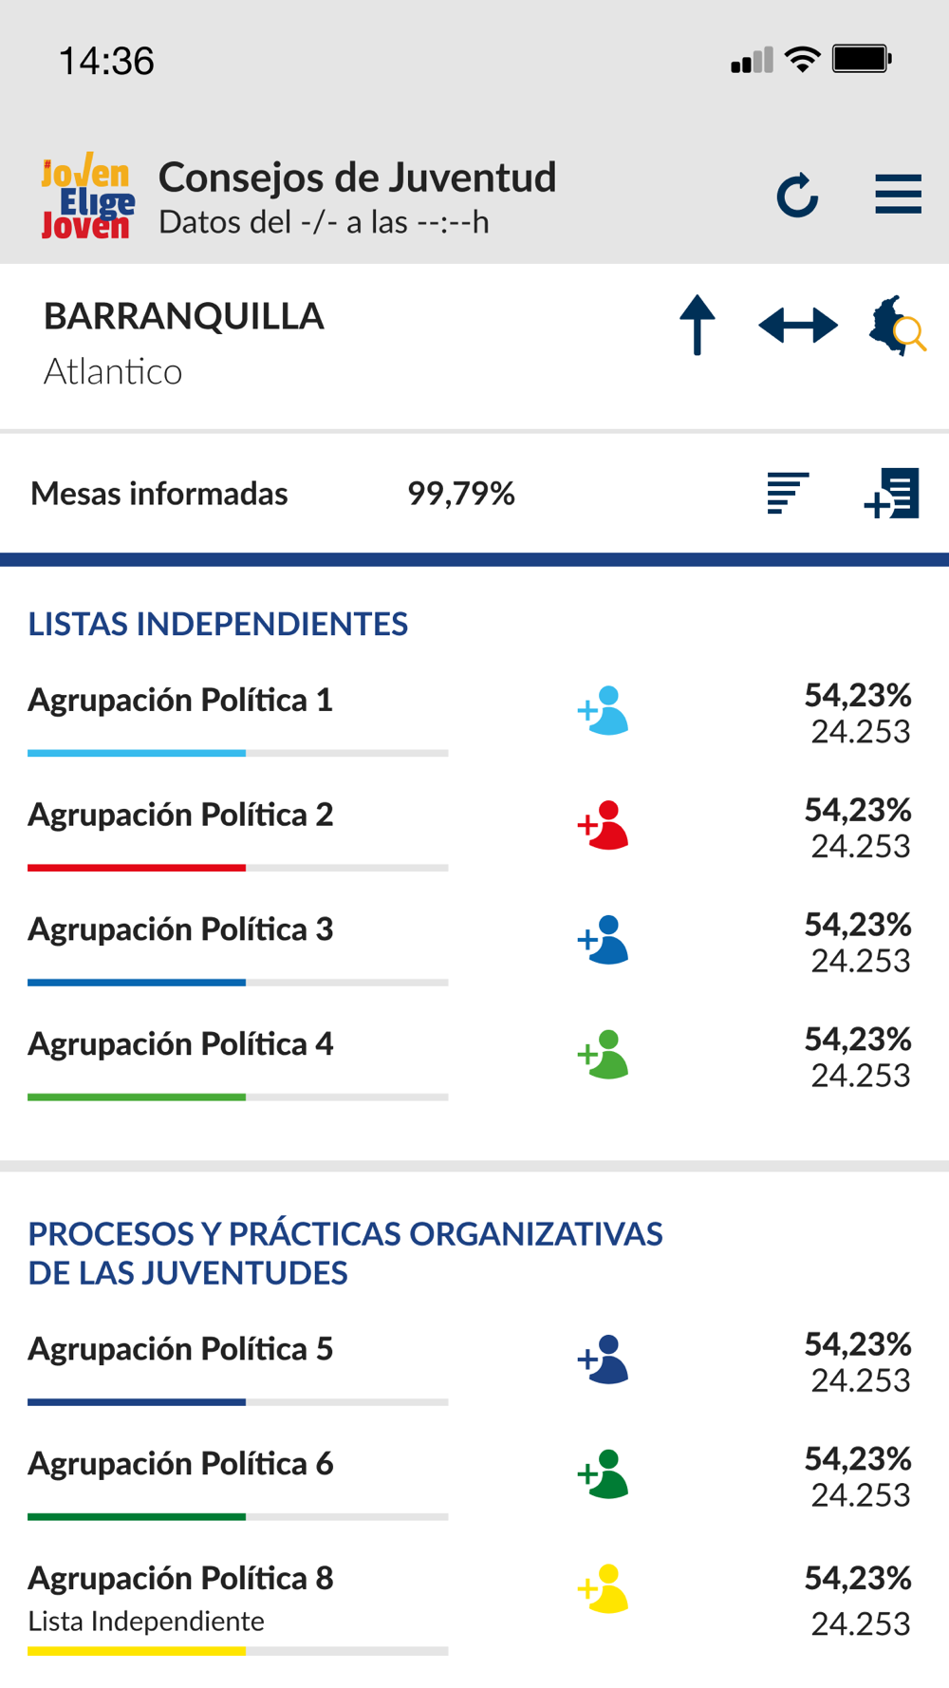Select the Agrupación Política 1 row label
Screen dimensions: 949x1688
point(180,701)
